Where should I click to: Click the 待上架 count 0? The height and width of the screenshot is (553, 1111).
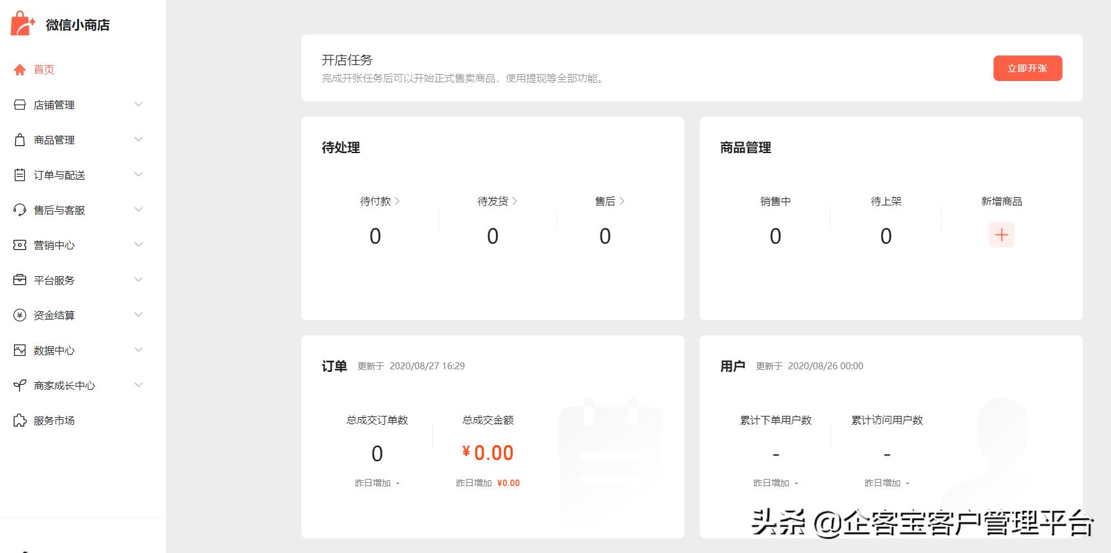tap(886, 236)
